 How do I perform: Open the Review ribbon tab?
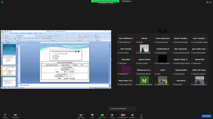coord(36,33)
